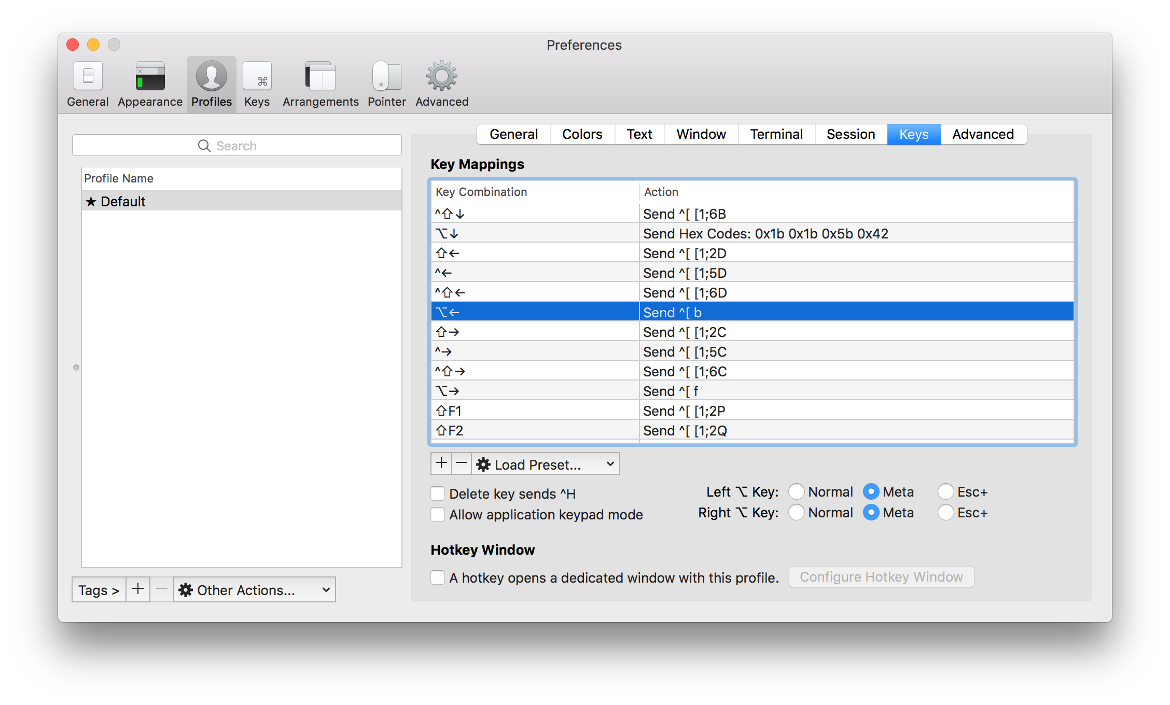Select the Shift F1 mapping row
Screen dimensions: 1170x705
pos(753,411)
